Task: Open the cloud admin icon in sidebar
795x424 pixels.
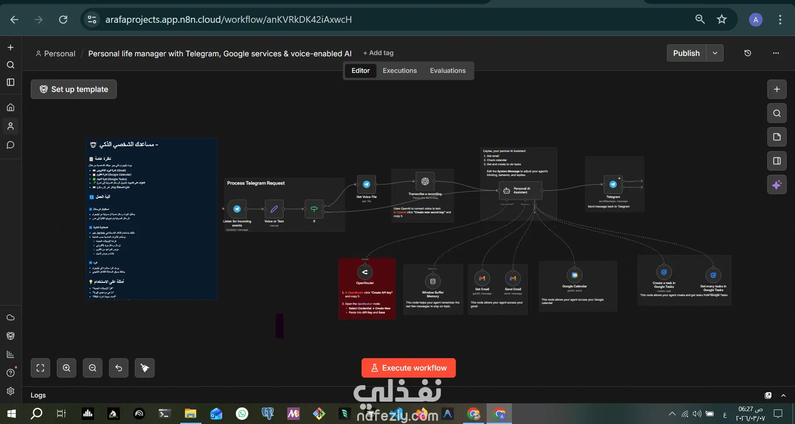Action: pyautogui.click(x=11, y=318)
